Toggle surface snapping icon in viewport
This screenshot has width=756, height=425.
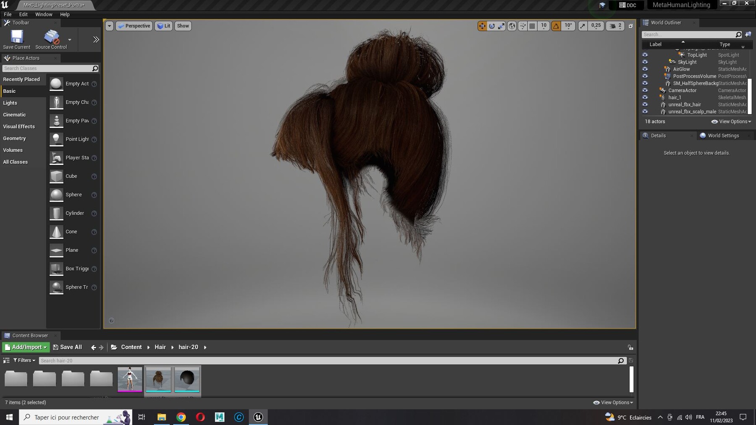coord(522,26)
